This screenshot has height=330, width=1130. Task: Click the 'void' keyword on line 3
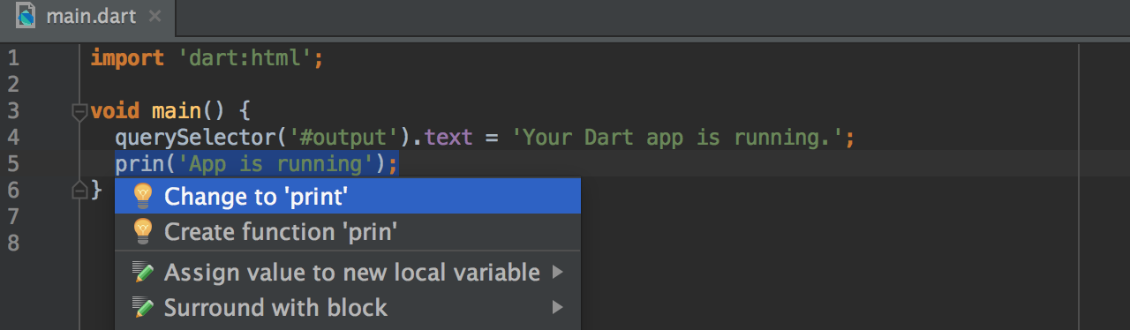coord(115,111)
